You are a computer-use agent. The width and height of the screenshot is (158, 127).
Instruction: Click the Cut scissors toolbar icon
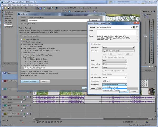tap(16, 8)
